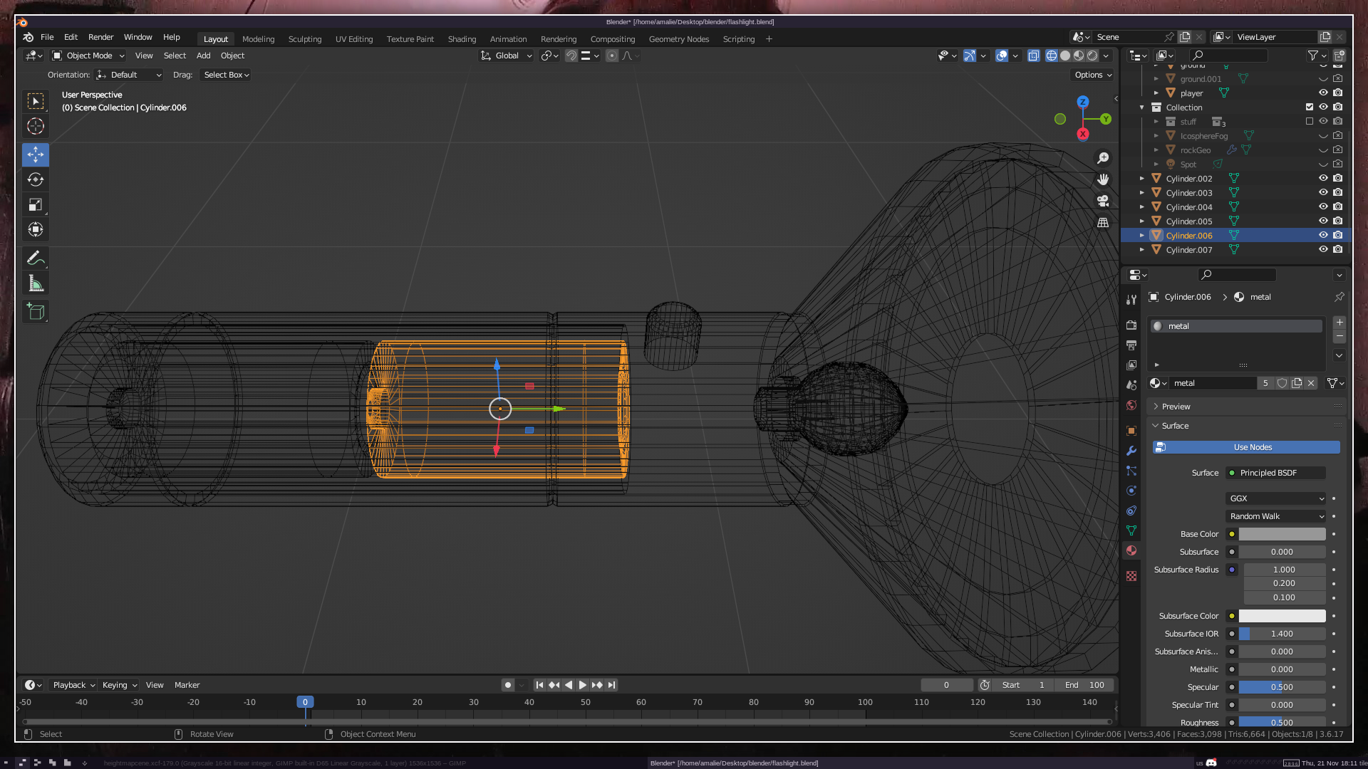
Task: Open GGX distribution dropdown
Action: (1275, 498)
